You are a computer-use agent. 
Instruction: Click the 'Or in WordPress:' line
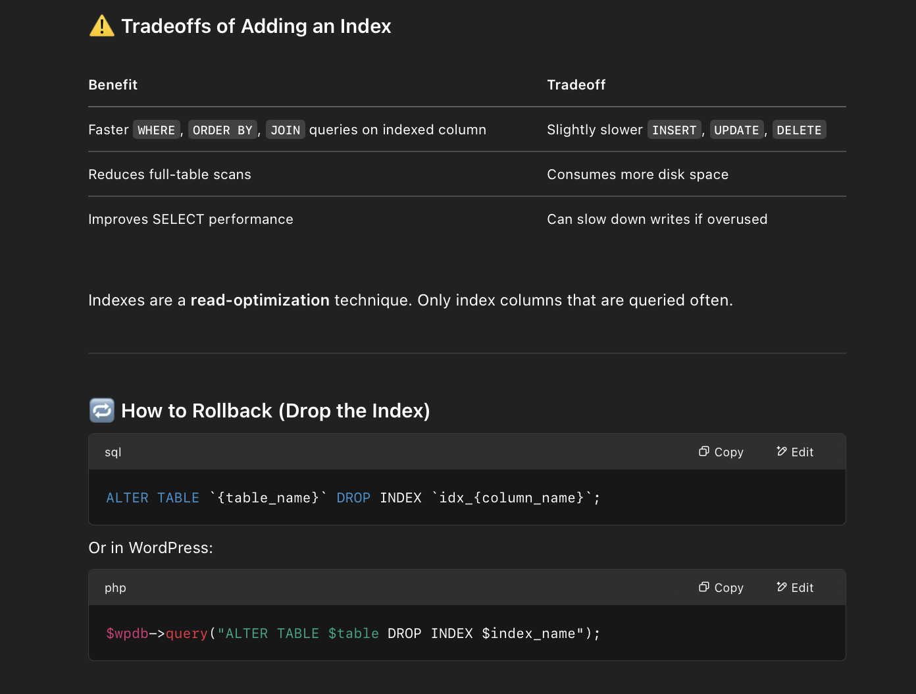(x=151, y=548)
